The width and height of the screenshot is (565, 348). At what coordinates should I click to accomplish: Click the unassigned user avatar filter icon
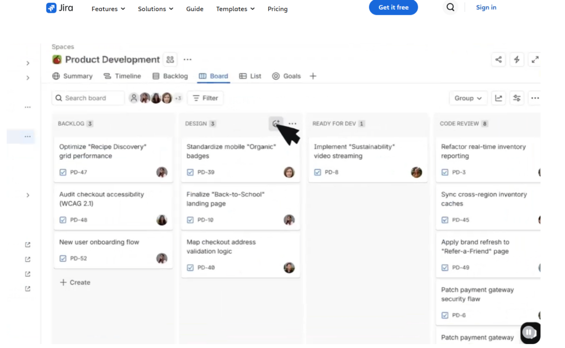tap(134, 98)
